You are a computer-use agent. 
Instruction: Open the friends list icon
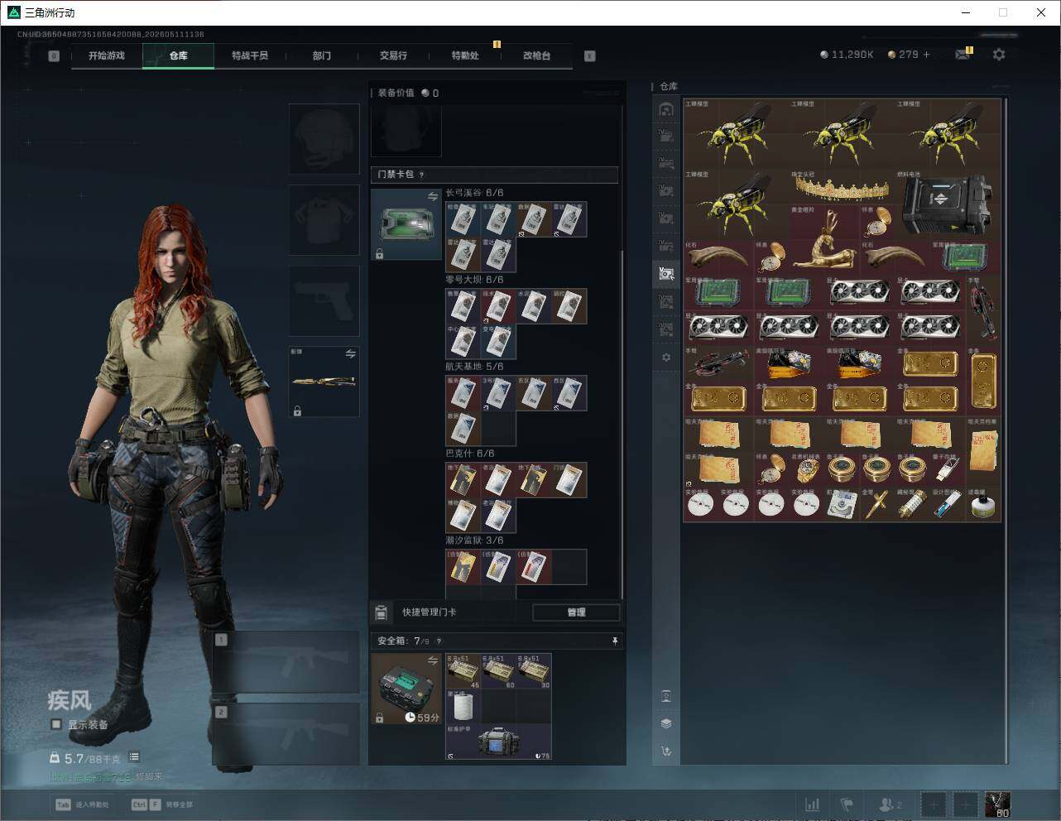coord(890,804)
